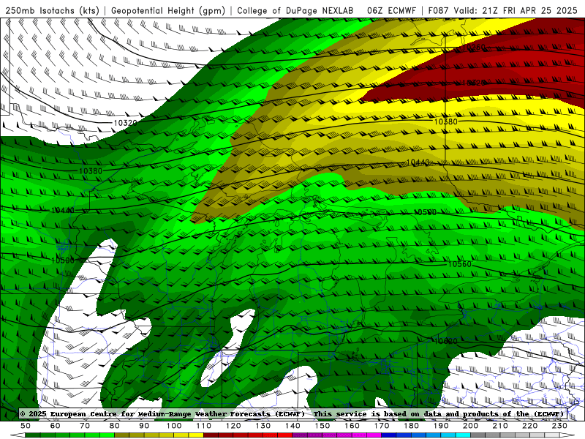
Task: Click the 130 value on the color scale
Action: coord(263,426)
